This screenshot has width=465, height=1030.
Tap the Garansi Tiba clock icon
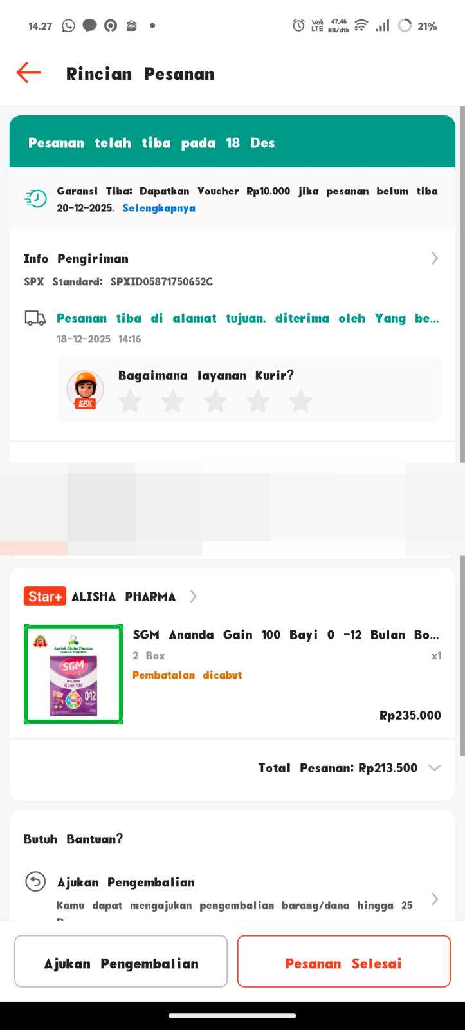tap(36, 199)
